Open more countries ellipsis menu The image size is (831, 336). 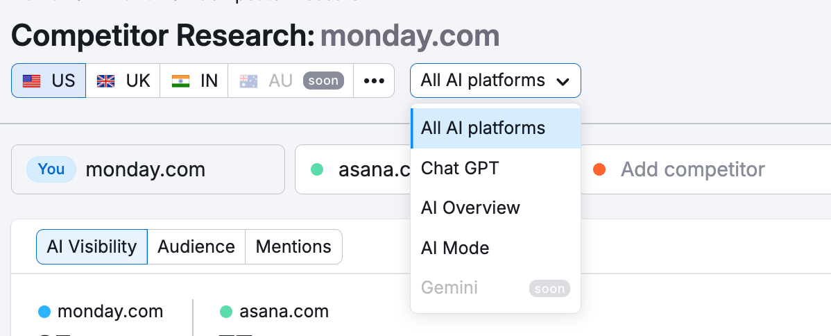(x=374, y=81)
